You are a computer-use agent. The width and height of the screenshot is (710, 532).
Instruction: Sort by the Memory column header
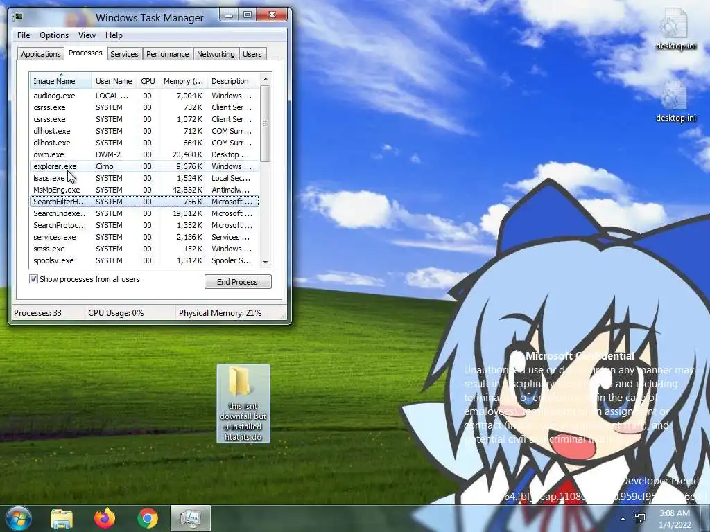[183, 81]
